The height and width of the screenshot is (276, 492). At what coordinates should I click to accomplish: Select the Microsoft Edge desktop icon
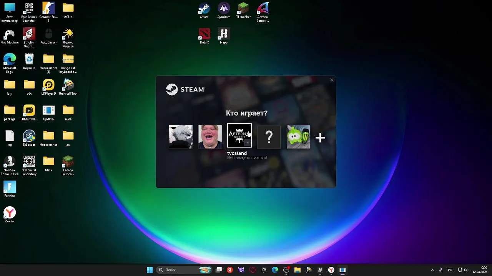coord(10,64)
